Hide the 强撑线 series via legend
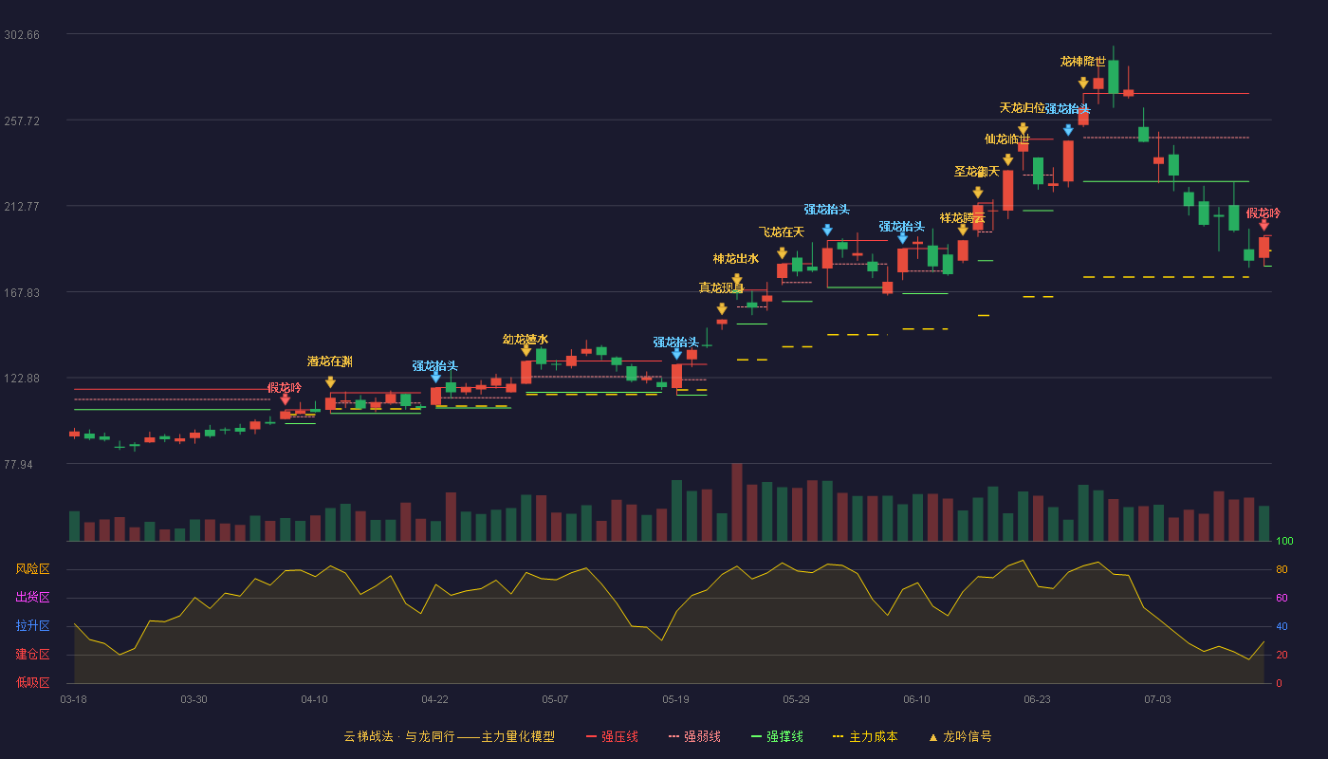 (777, 736)
